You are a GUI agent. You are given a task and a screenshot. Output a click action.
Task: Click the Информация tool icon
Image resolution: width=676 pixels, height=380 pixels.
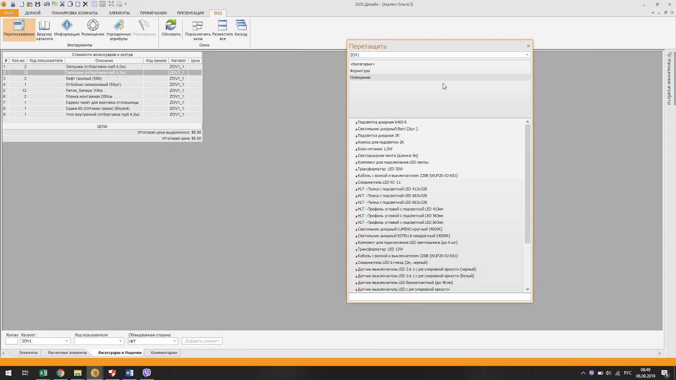[67, 30]
